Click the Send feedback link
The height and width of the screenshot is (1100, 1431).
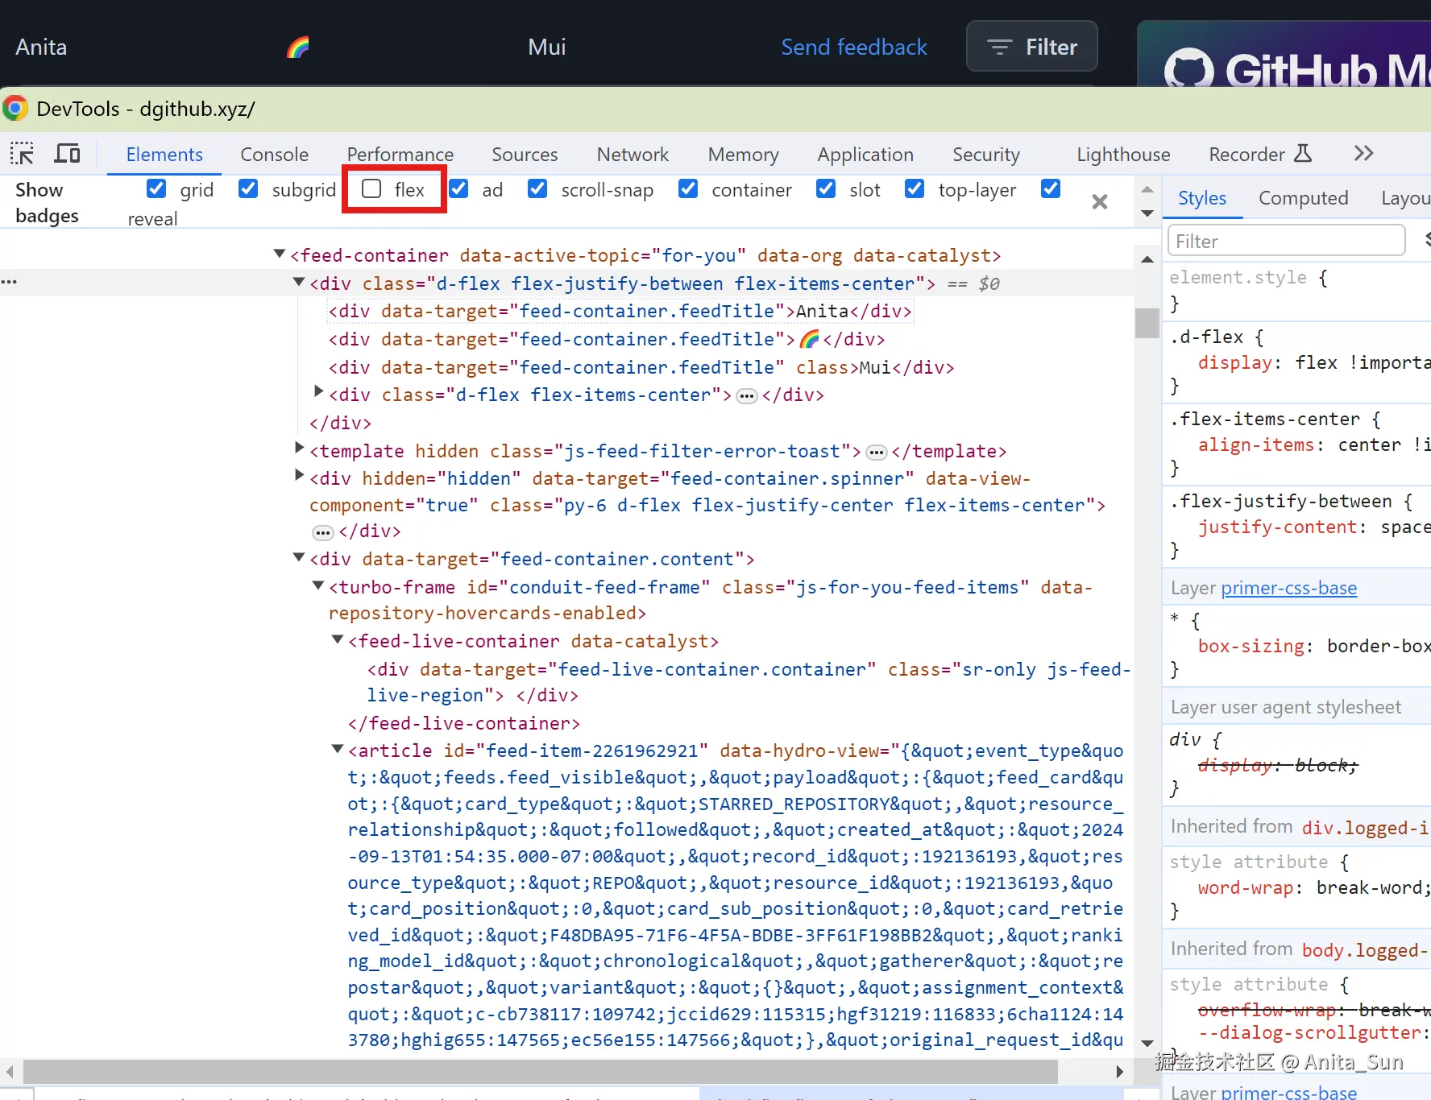(854, 47)
